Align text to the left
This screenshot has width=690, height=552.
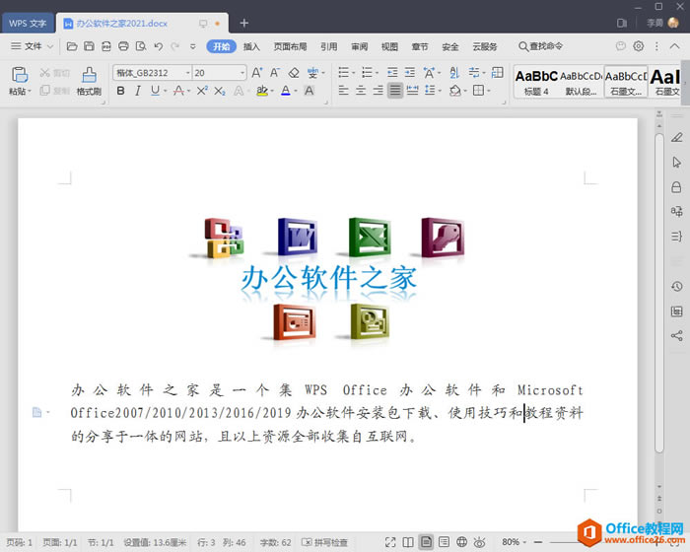[x=344, y=91]
